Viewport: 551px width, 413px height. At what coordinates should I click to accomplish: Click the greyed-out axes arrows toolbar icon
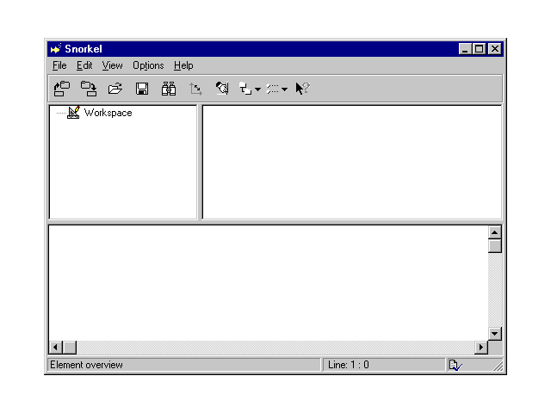coord(195,88)
